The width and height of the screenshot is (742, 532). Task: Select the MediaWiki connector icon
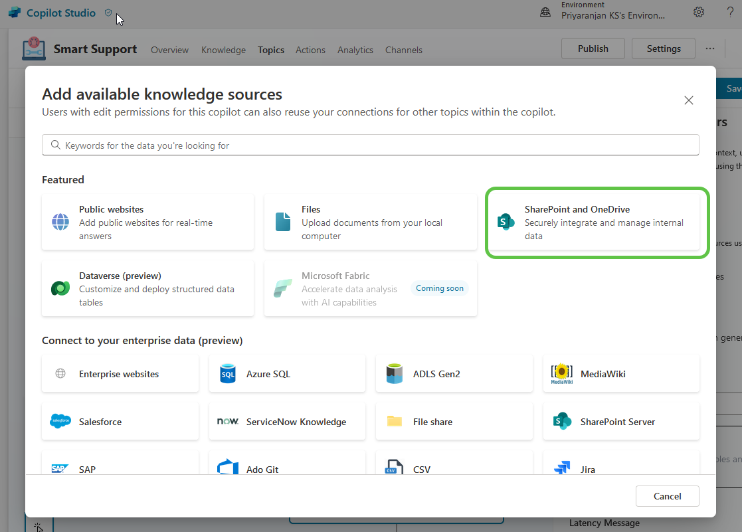click(x=561, y=373)
